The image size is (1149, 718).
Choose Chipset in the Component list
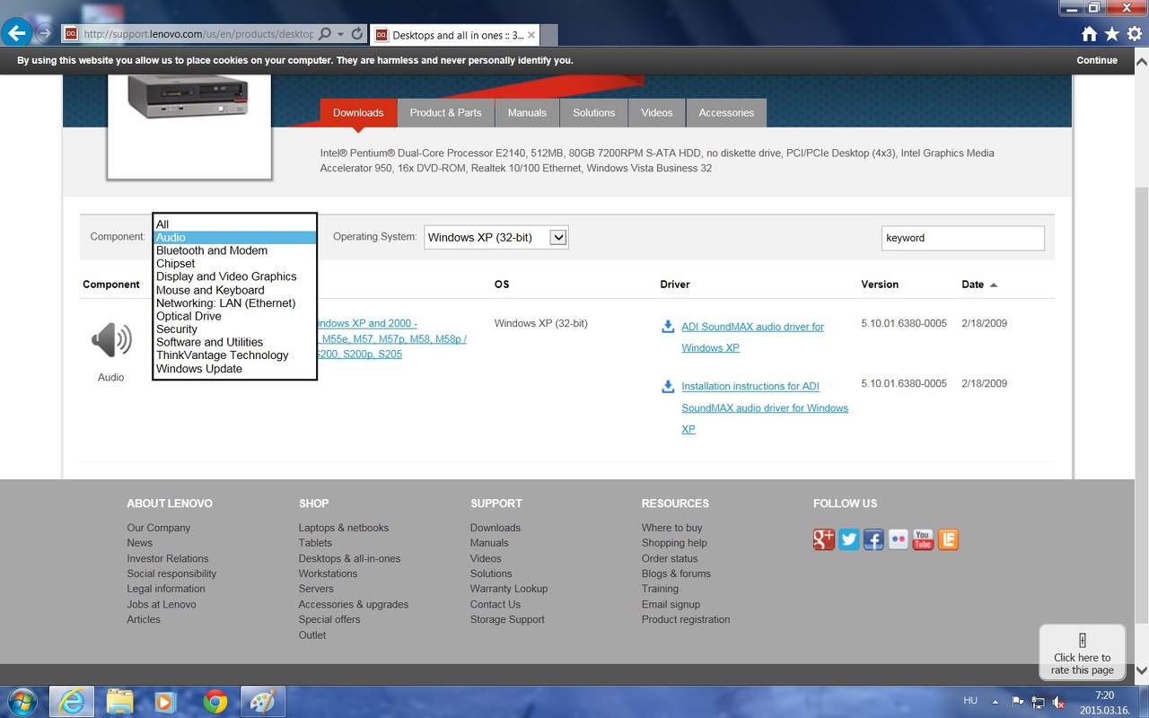[235, 264]
